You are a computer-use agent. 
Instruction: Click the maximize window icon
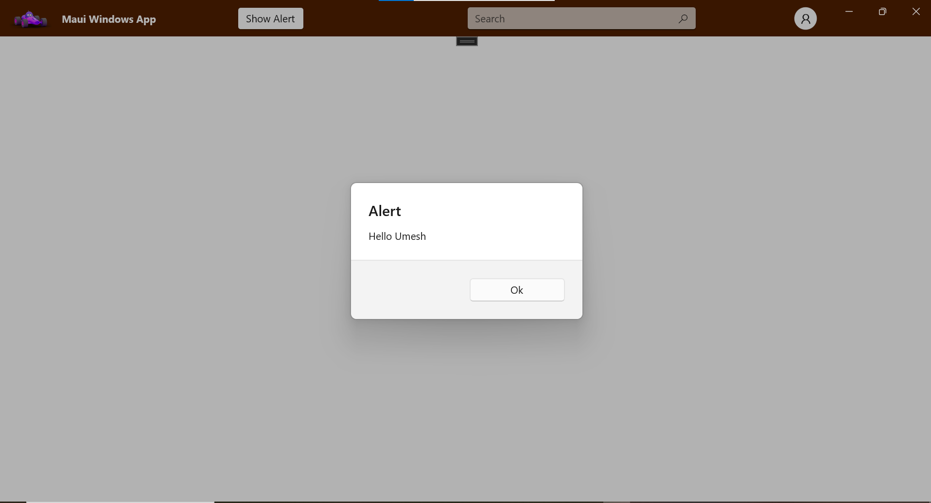click(882, 11)
